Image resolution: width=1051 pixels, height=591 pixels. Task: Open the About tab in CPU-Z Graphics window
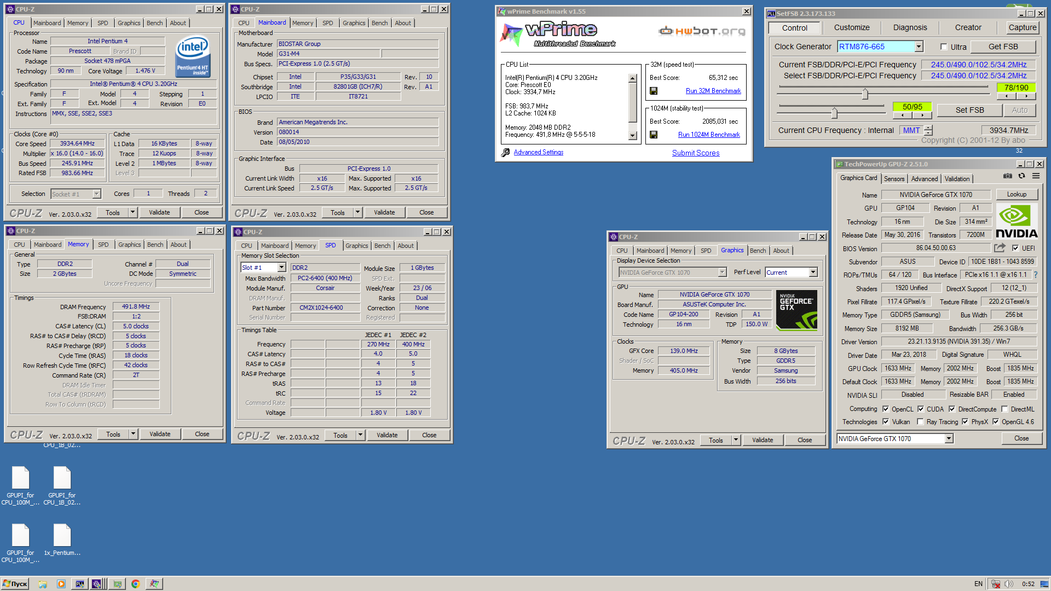tap(781, 251)
